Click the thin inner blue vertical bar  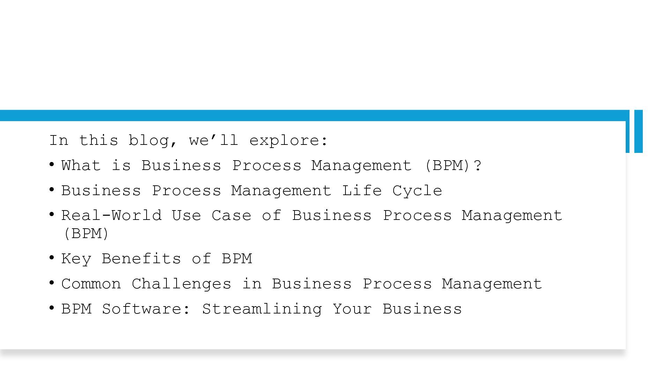(627, 136)
